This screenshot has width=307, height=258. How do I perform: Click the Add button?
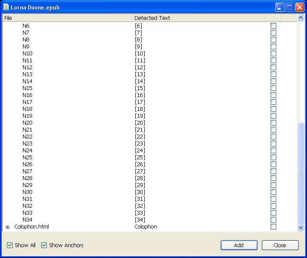239,245
